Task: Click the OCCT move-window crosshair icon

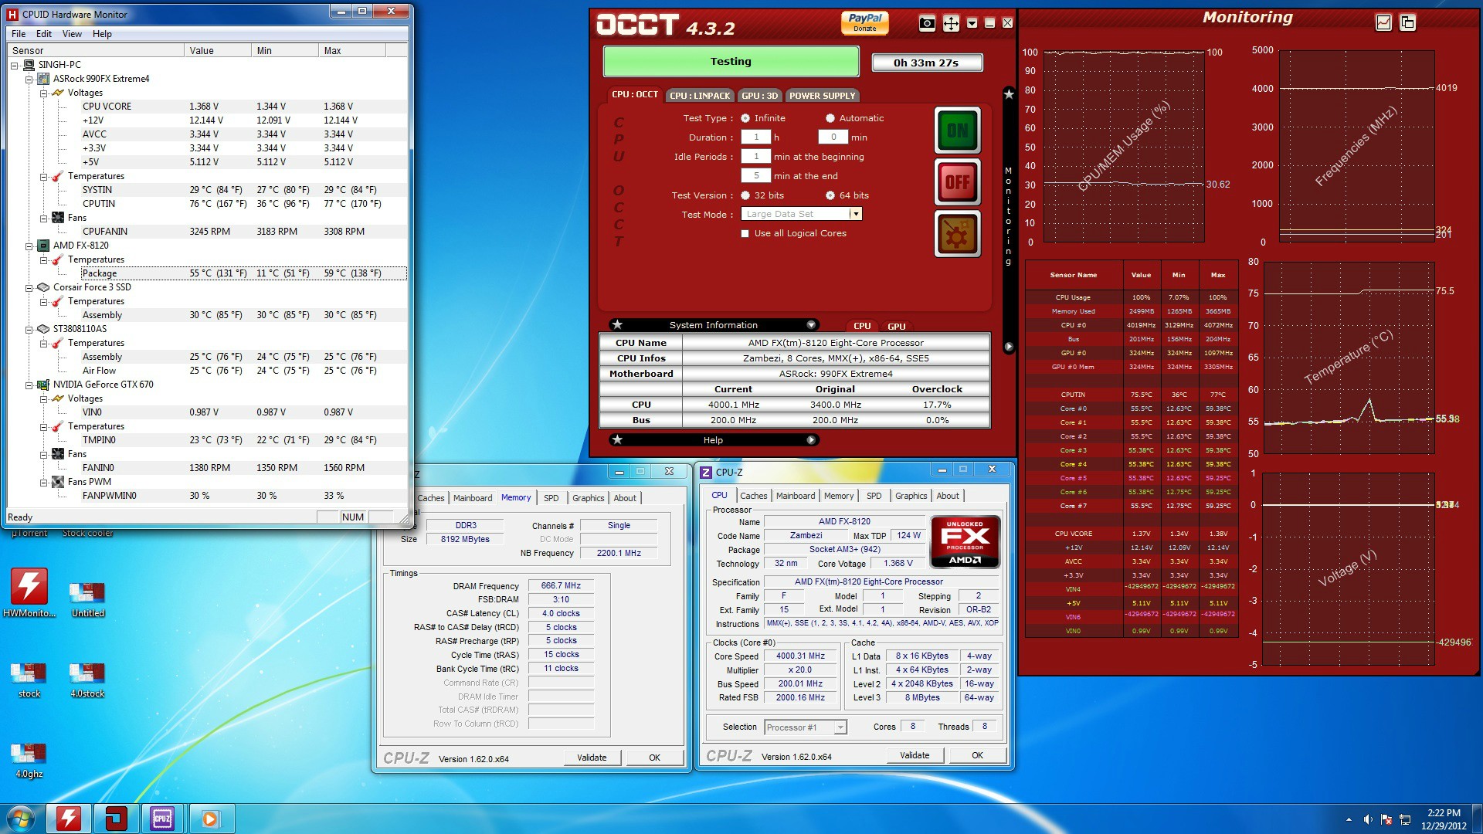Action: [x=951, y=23]
